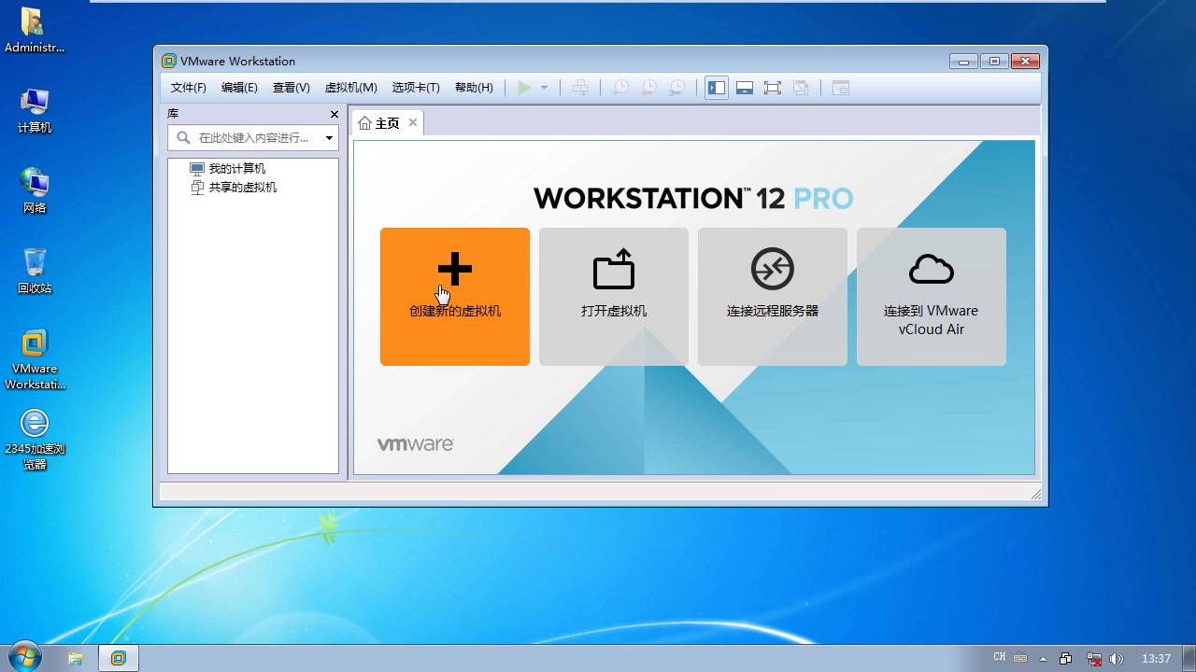This screenshot has width=1196, height=672.
Task: Click the 2345加速浏览器 desktop shortcut
Action: point(35,439)
